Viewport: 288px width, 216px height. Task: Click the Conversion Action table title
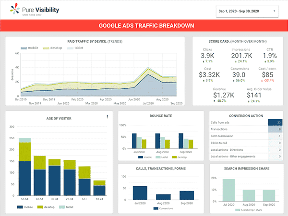(246, 116)
